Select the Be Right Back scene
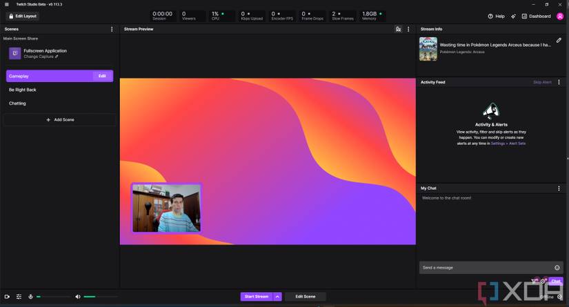 coord(23,90)
